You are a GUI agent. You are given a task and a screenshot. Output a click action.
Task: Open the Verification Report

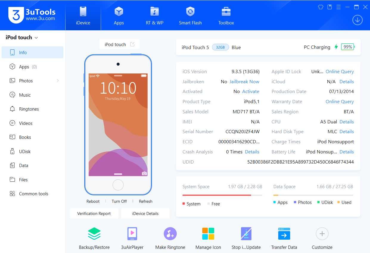point(94,213)
